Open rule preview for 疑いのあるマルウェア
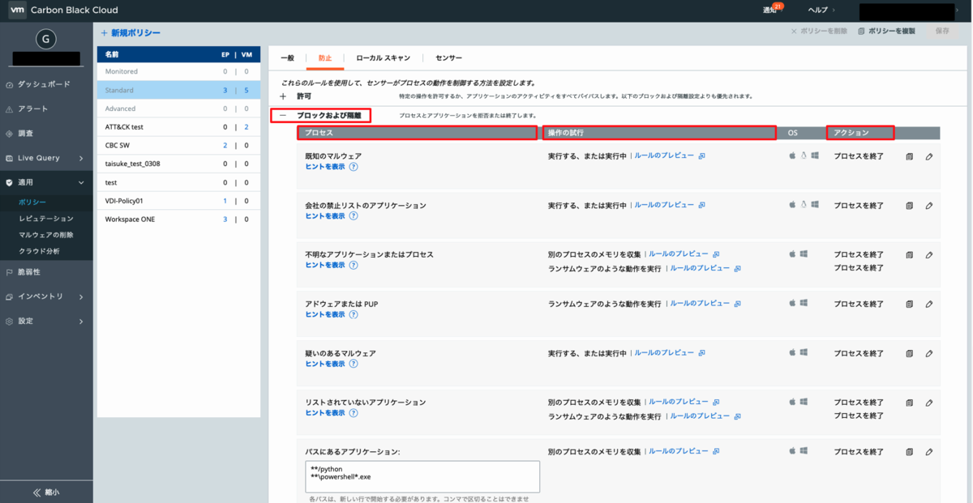 tap(669, 353)
